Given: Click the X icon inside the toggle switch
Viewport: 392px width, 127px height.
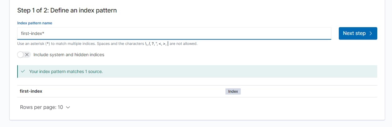Looking at the screenshot, I should [x=27, y=55].
